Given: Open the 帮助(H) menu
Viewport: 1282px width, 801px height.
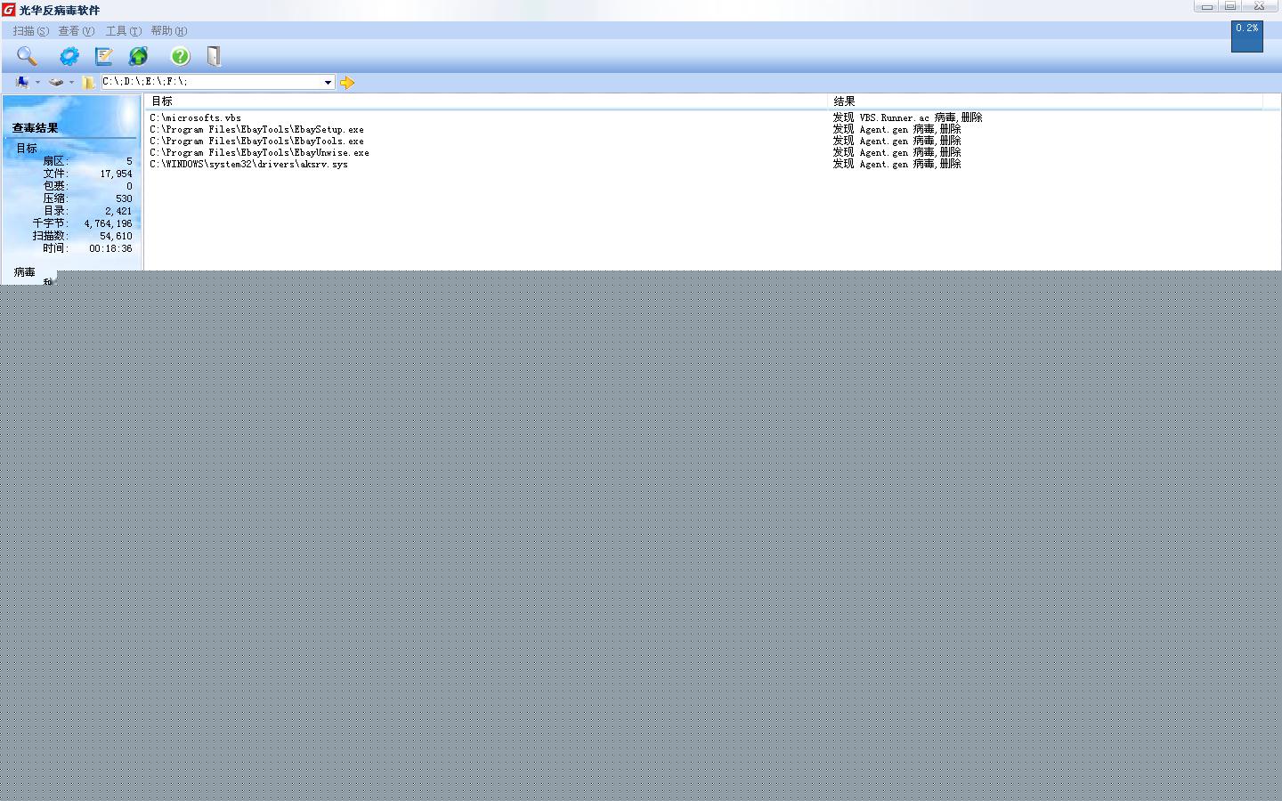Looking at the screenshot, I should [x=168, y=31].
